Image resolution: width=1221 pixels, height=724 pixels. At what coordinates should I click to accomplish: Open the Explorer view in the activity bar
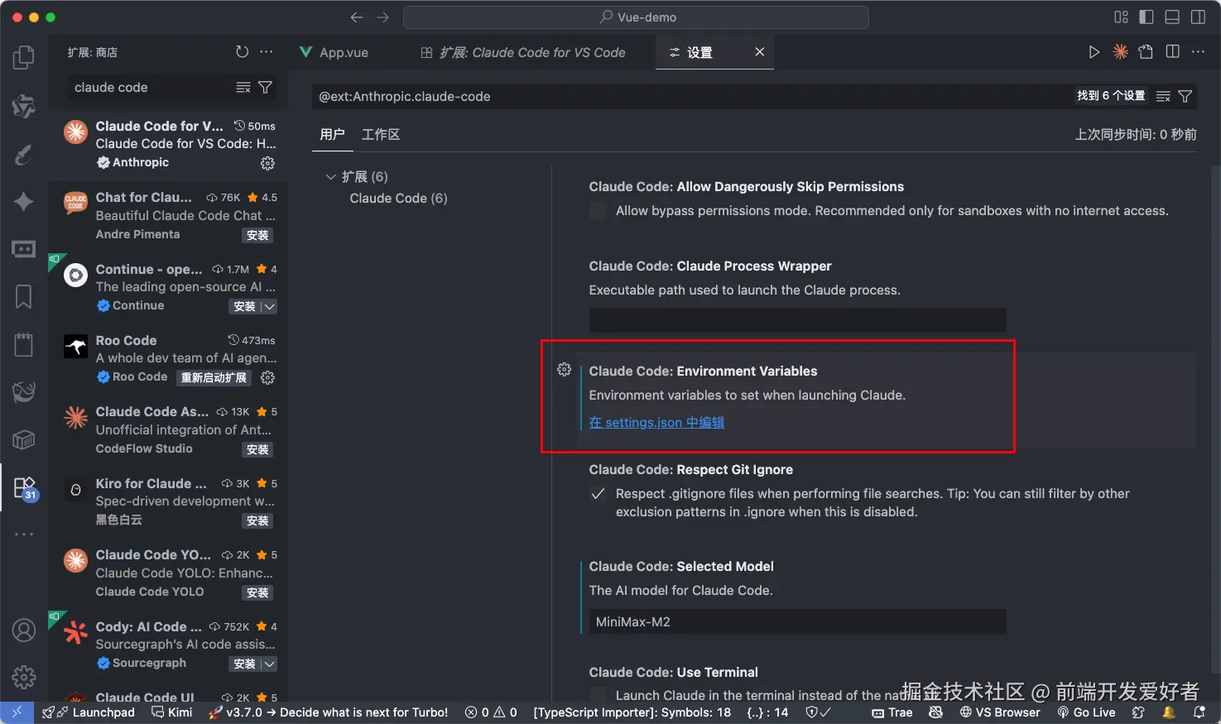[x=24, y=57]
